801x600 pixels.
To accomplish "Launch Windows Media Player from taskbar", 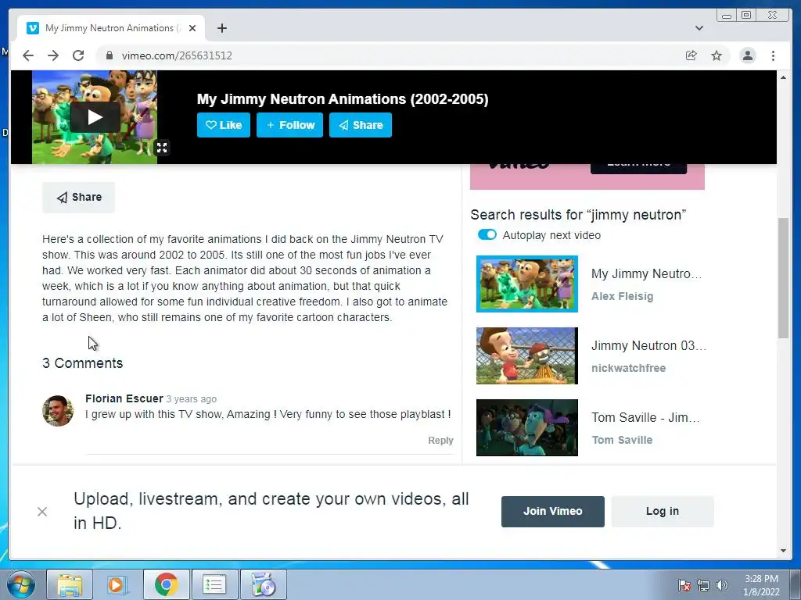I will tap(117, 584).
